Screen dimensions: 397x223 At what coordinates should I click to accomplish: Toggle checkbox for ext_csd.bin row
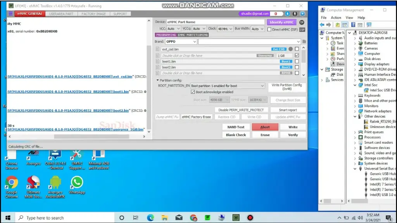point(297,49)
